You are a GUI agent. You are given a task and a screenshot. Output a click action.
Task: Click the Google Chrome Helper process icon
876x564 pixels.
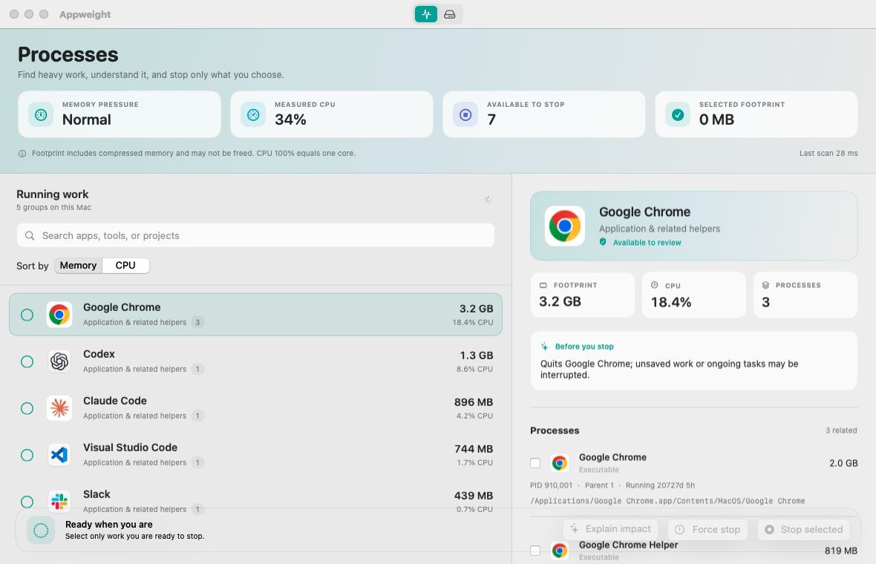pos(560,551)
